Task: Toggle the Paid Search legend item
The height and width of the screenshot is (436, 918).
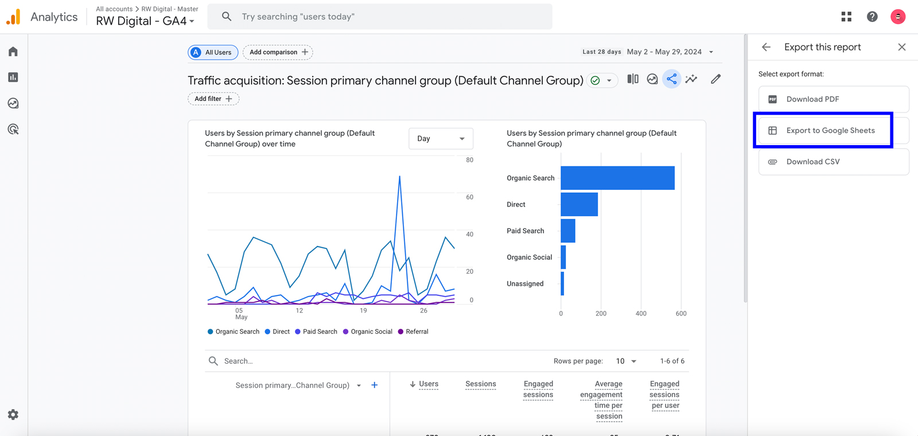Action: [x=316, y=332]
